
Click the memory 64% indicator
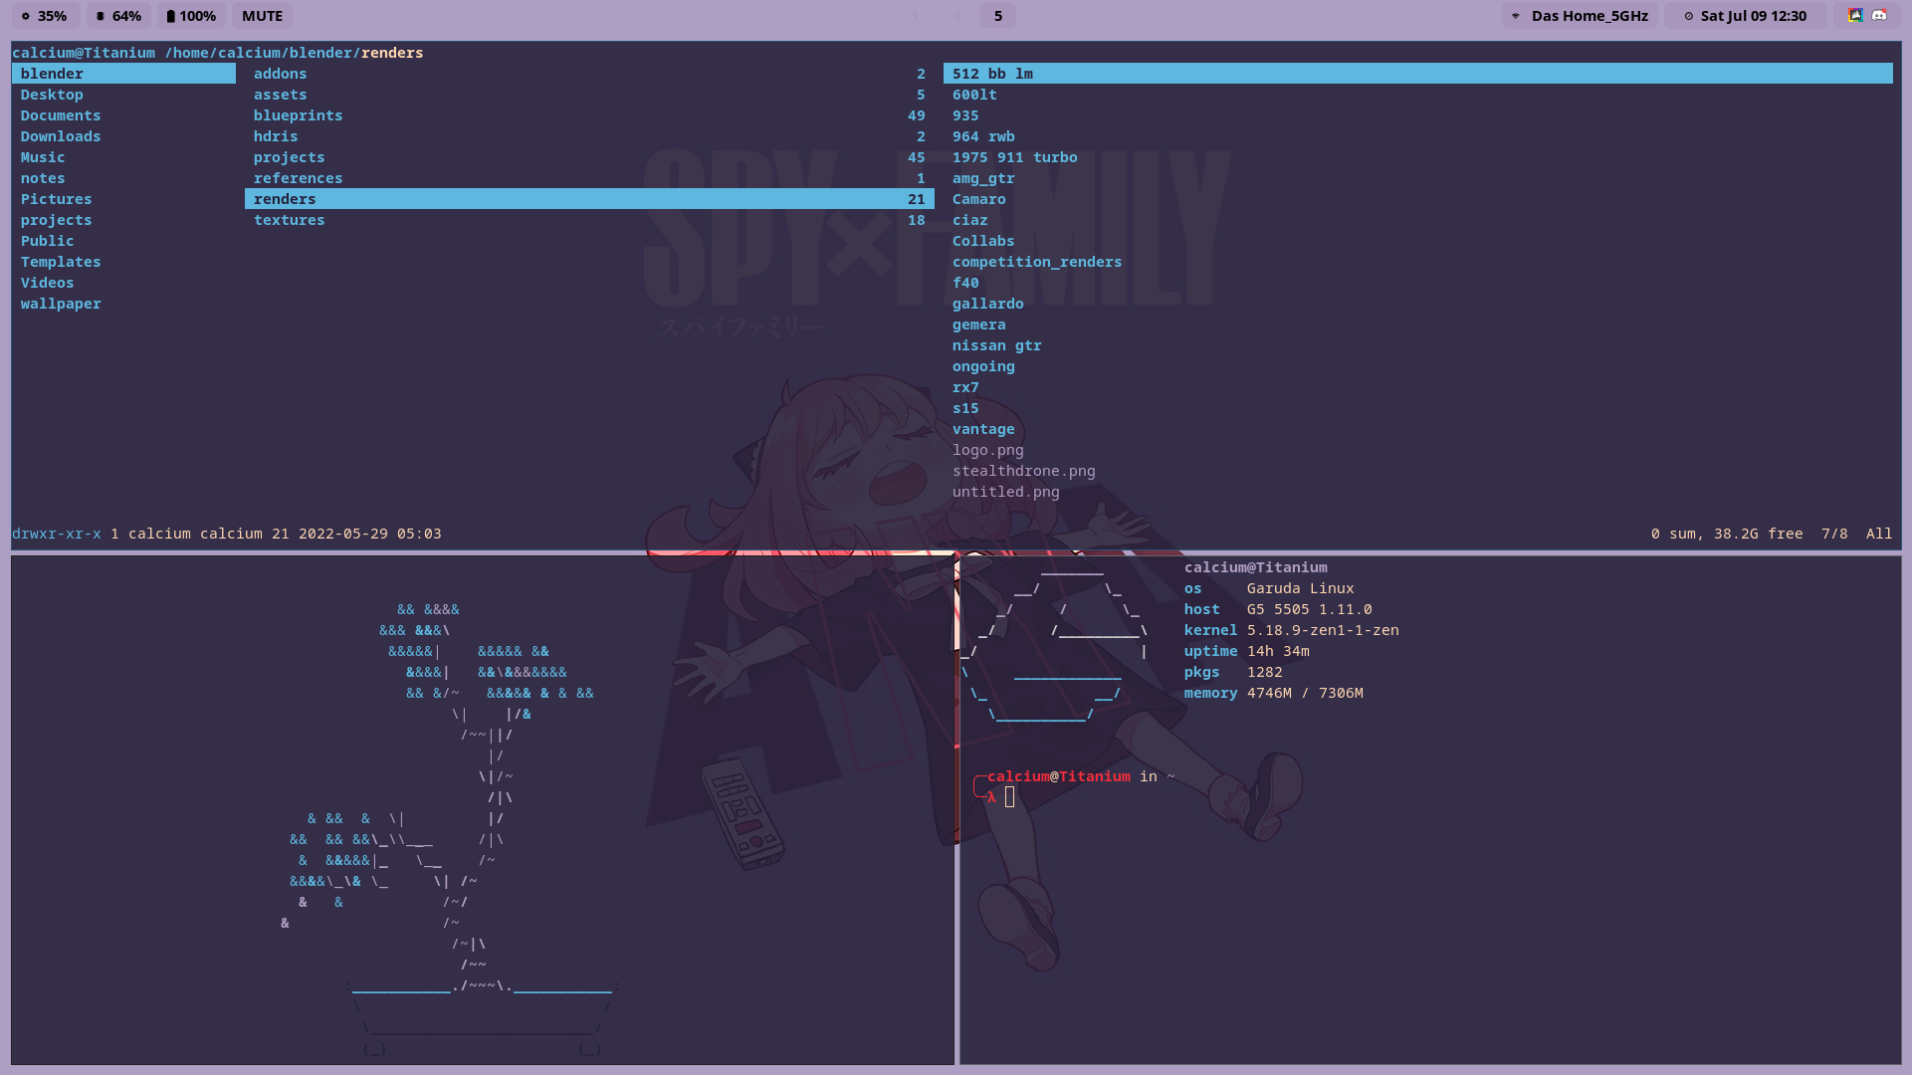click(x=118, y=16)
